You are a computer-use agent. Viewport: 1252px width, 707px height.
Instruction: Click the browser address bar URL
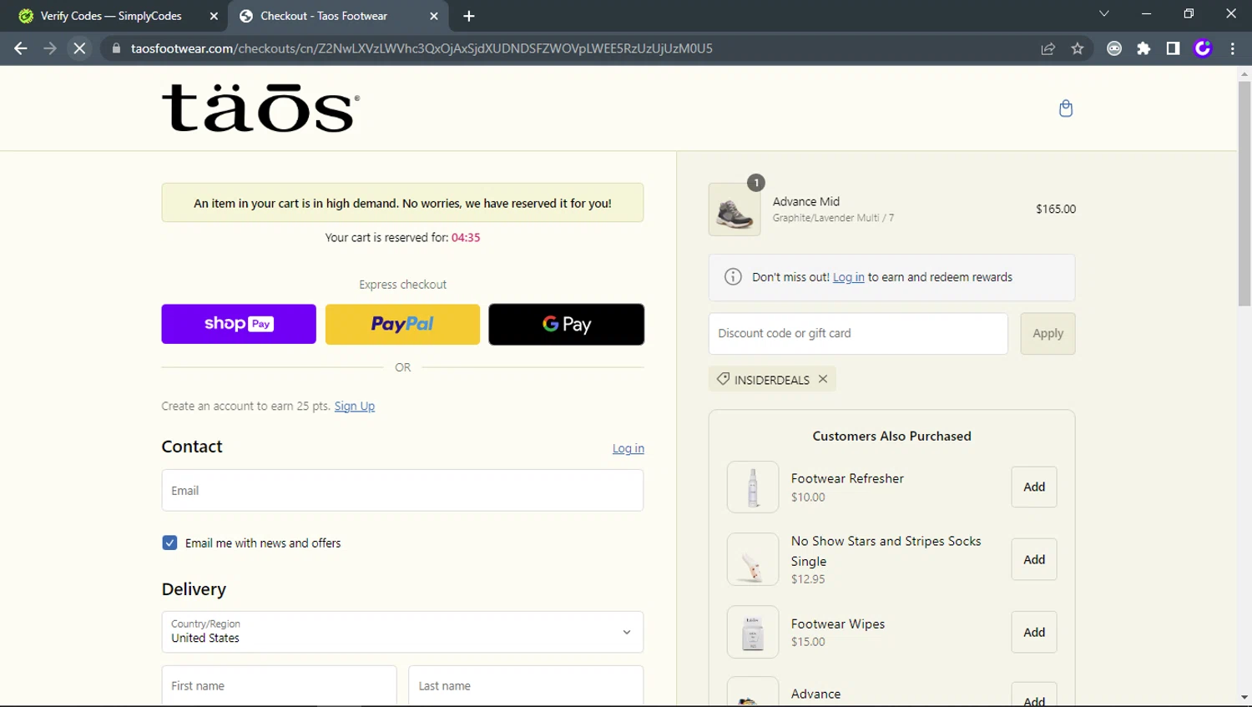422,48
